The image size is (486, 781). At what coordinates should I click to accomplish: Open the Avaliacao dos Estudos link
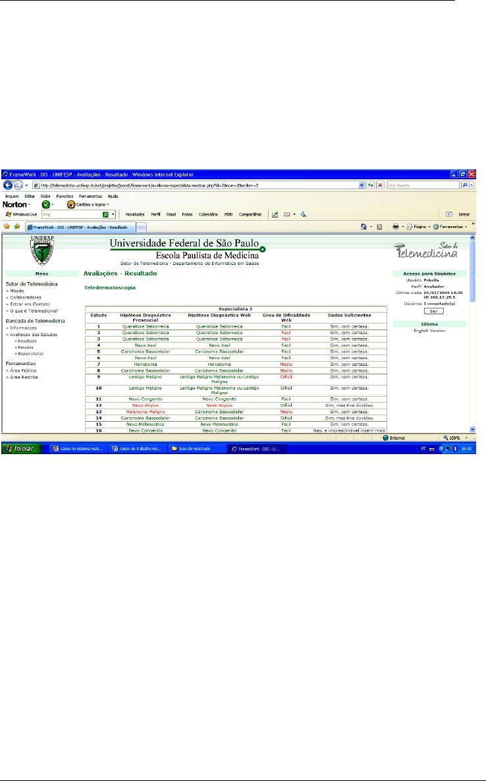tap(34, 335)
